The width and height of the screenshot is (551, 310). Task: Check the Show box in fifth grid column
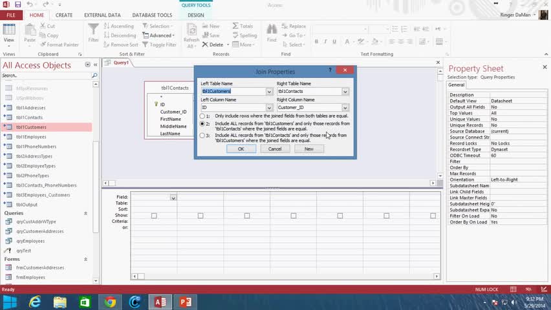coord(340,216)
